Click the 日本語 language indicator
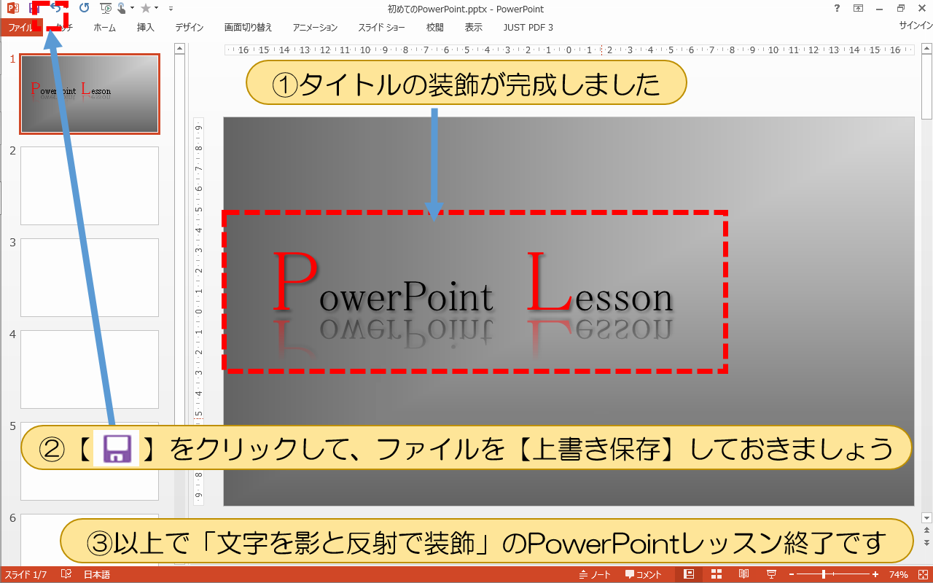 click(97, 574)
